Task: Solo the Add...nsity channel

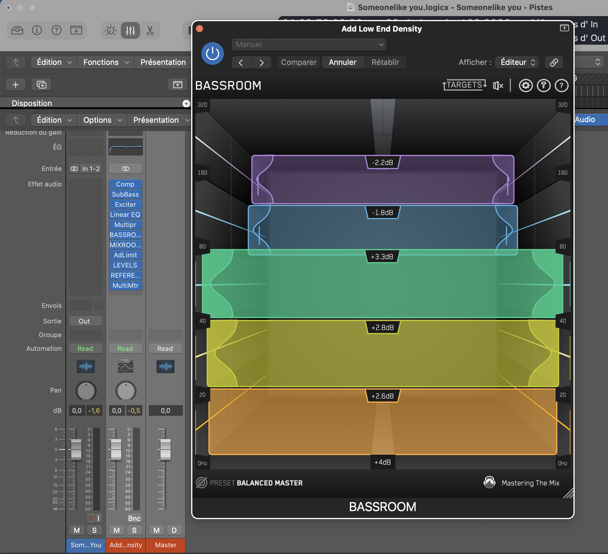Action: tap(134, 530)
